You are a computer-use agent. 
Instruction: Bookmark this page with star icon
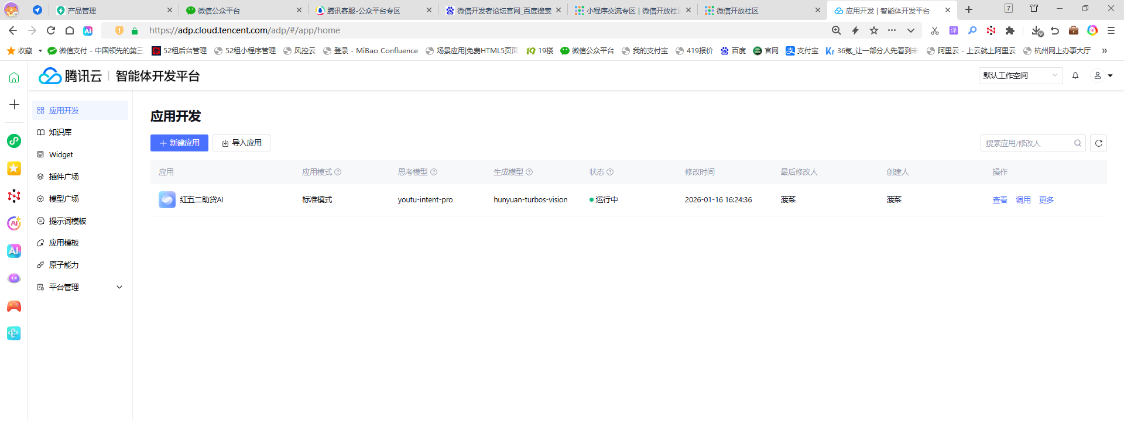pos(874,30)
